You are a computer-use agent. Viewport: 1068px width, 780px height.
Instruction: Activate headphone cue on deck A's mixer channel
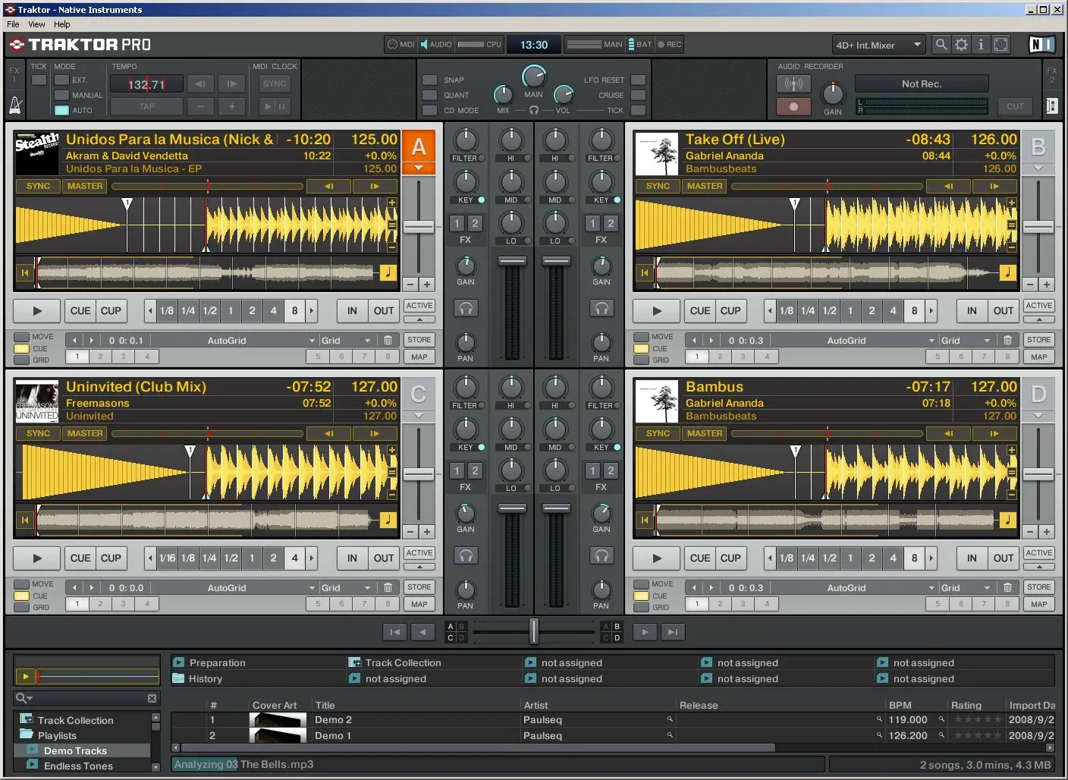tap(466, 308)
